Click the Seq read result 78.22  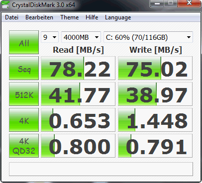click(x=78, y=68)
